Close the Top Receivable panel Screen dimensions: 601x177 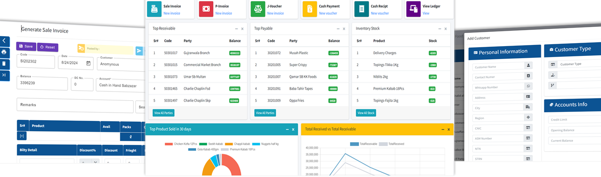point(242,29)
